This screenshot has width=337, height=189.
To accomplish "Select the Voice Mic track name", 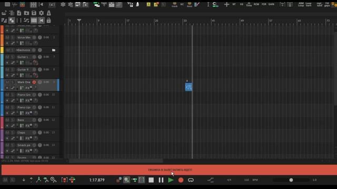I will tap(24, 37).
